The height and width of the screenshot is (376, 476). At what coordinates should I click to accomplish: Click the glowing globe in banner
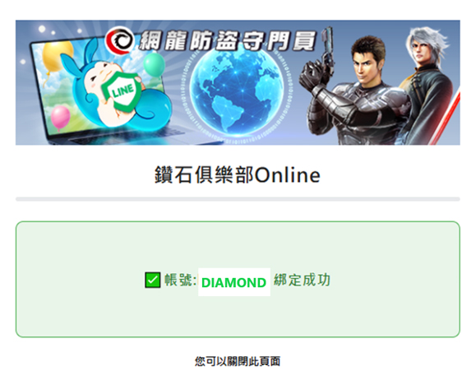[x=237, y=89]
